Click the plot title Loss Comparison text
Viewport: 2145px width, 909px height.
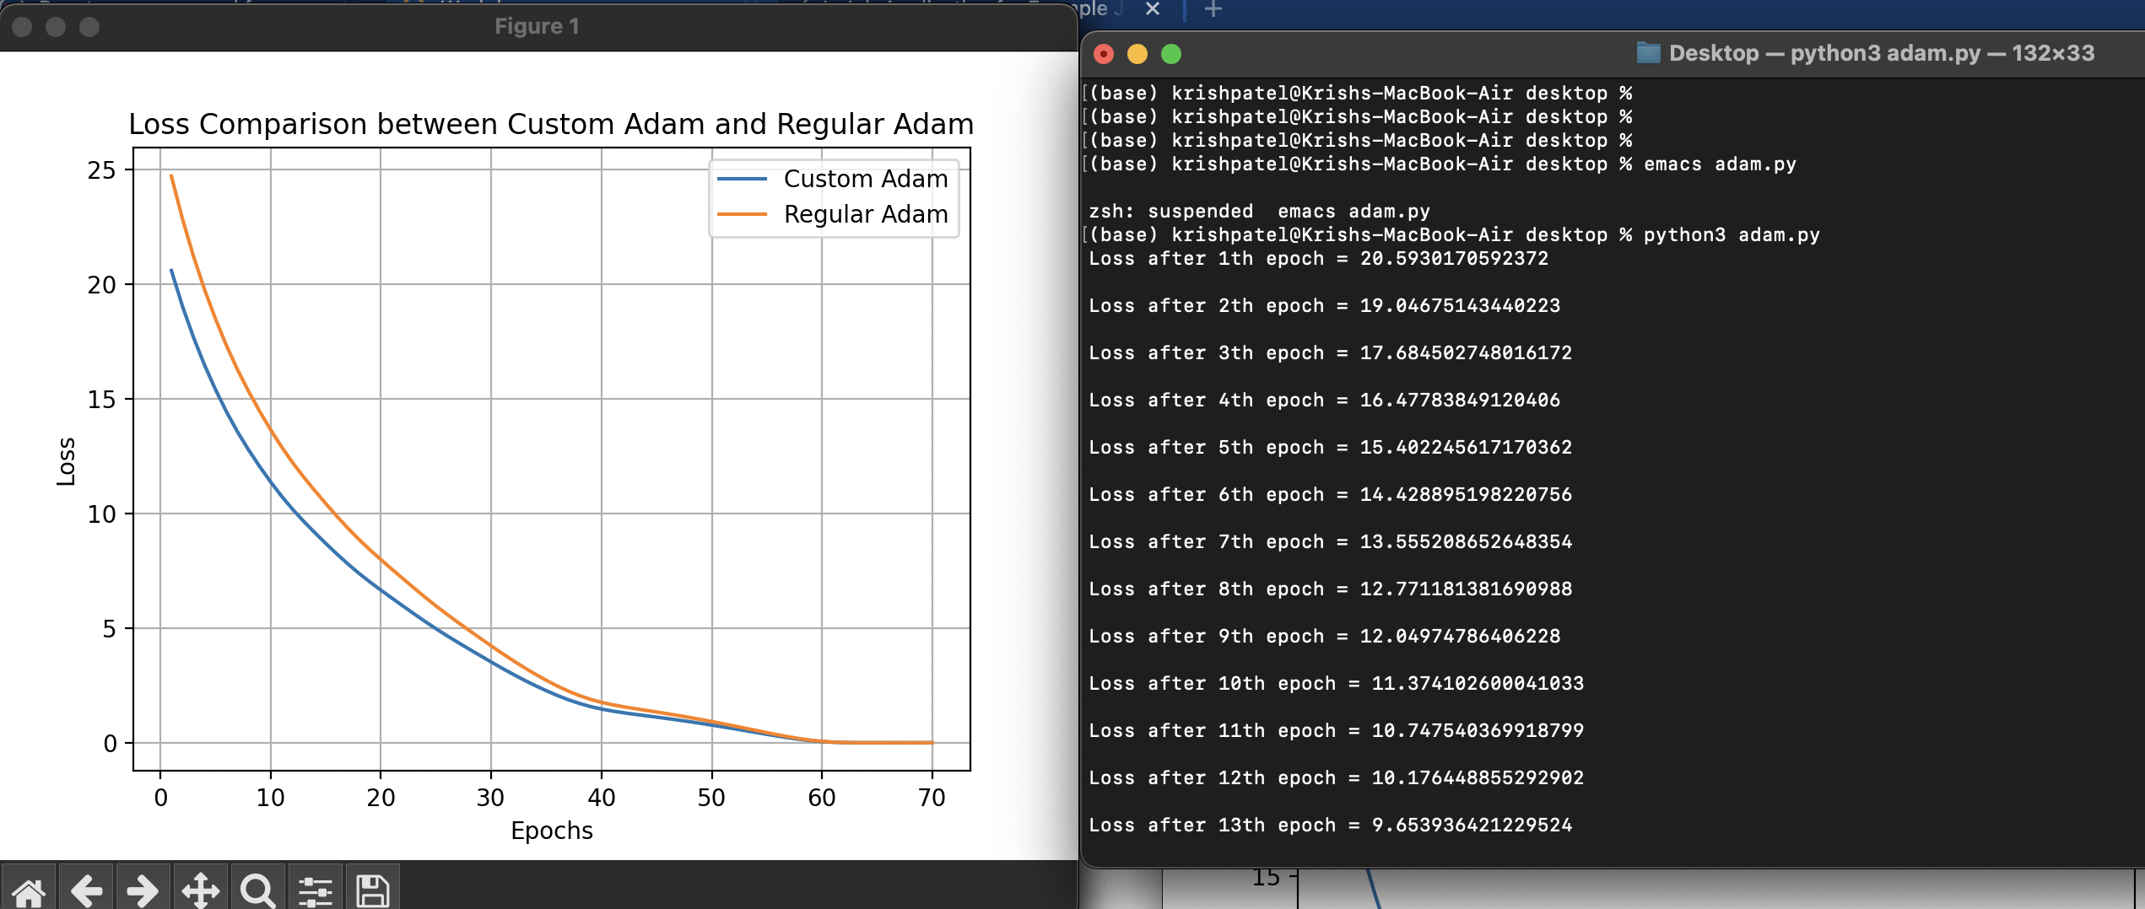[x=551, y=124]
